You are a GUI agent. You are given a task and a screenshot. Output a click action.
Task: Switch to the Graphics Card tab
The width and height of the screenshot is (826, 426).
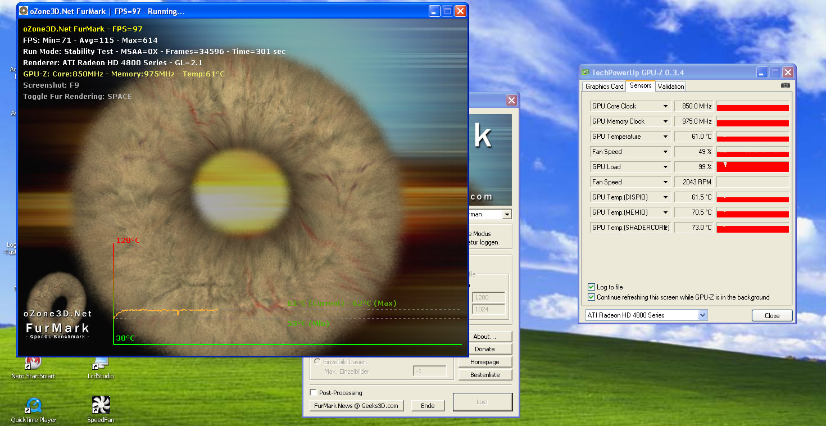(x=604, y=87)
